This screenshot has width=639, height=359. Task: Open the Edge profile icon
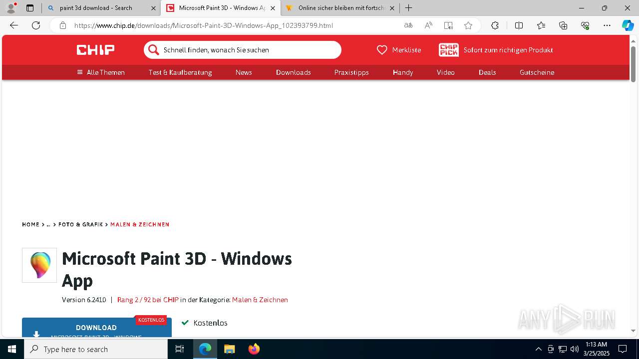click(x=11, y=8)
